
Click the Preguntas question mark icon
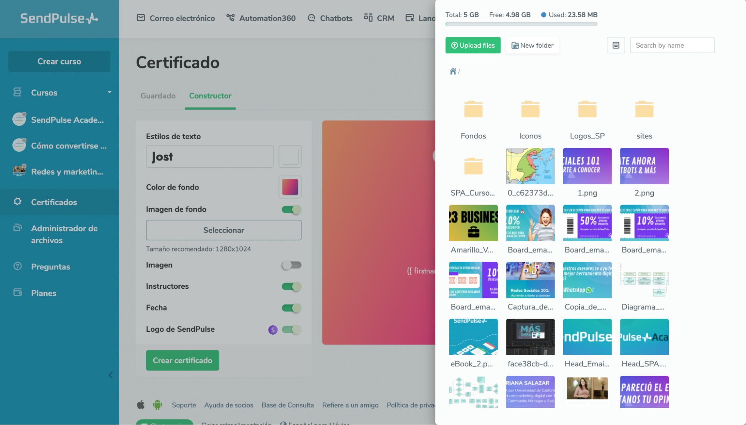18,266
